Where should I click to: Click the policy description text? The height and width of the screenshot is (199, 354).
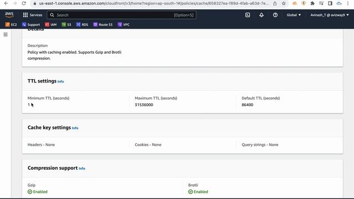(74, 55)
